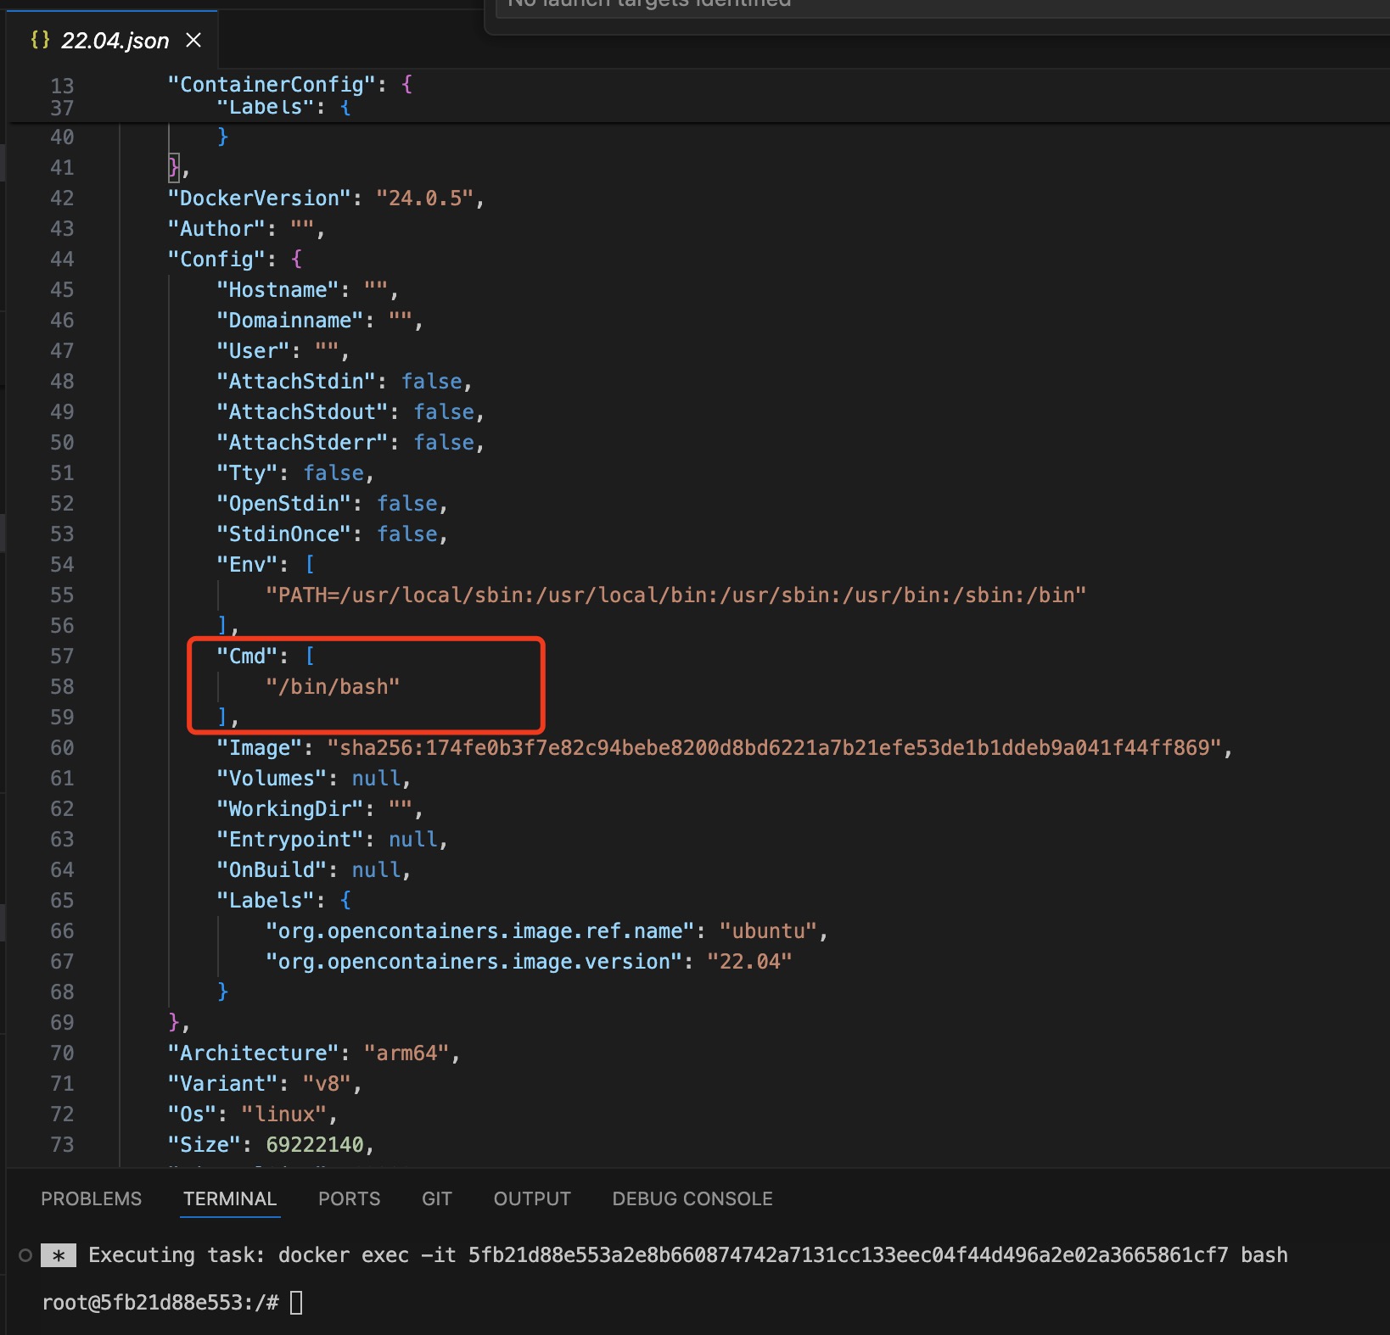Show the OUTPUT panel tab
This screenshot has width=1390, height=1335.
532,1198
